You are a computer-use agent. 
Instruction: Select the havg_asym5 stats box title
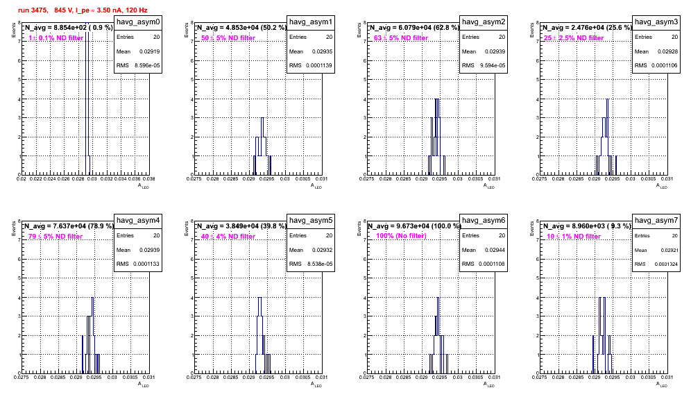pos(311,221)
